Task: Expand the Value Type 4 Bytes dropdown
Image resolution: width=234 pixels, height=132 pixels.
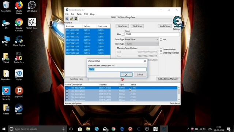Action: 141,44
